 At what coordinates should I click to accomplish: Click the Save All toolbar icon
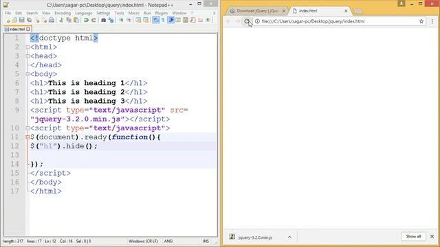click(x=29, y=20)
